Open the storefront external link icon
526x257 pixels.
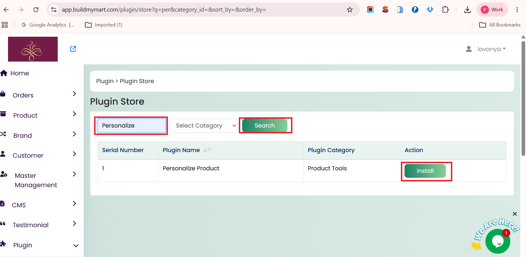(73, 49)
